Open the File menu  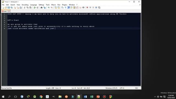point(3,5)
